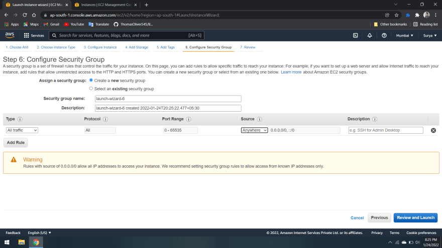Show info for the Protocol column
This screenshot has height=248, width=442.
coord(105,119)
